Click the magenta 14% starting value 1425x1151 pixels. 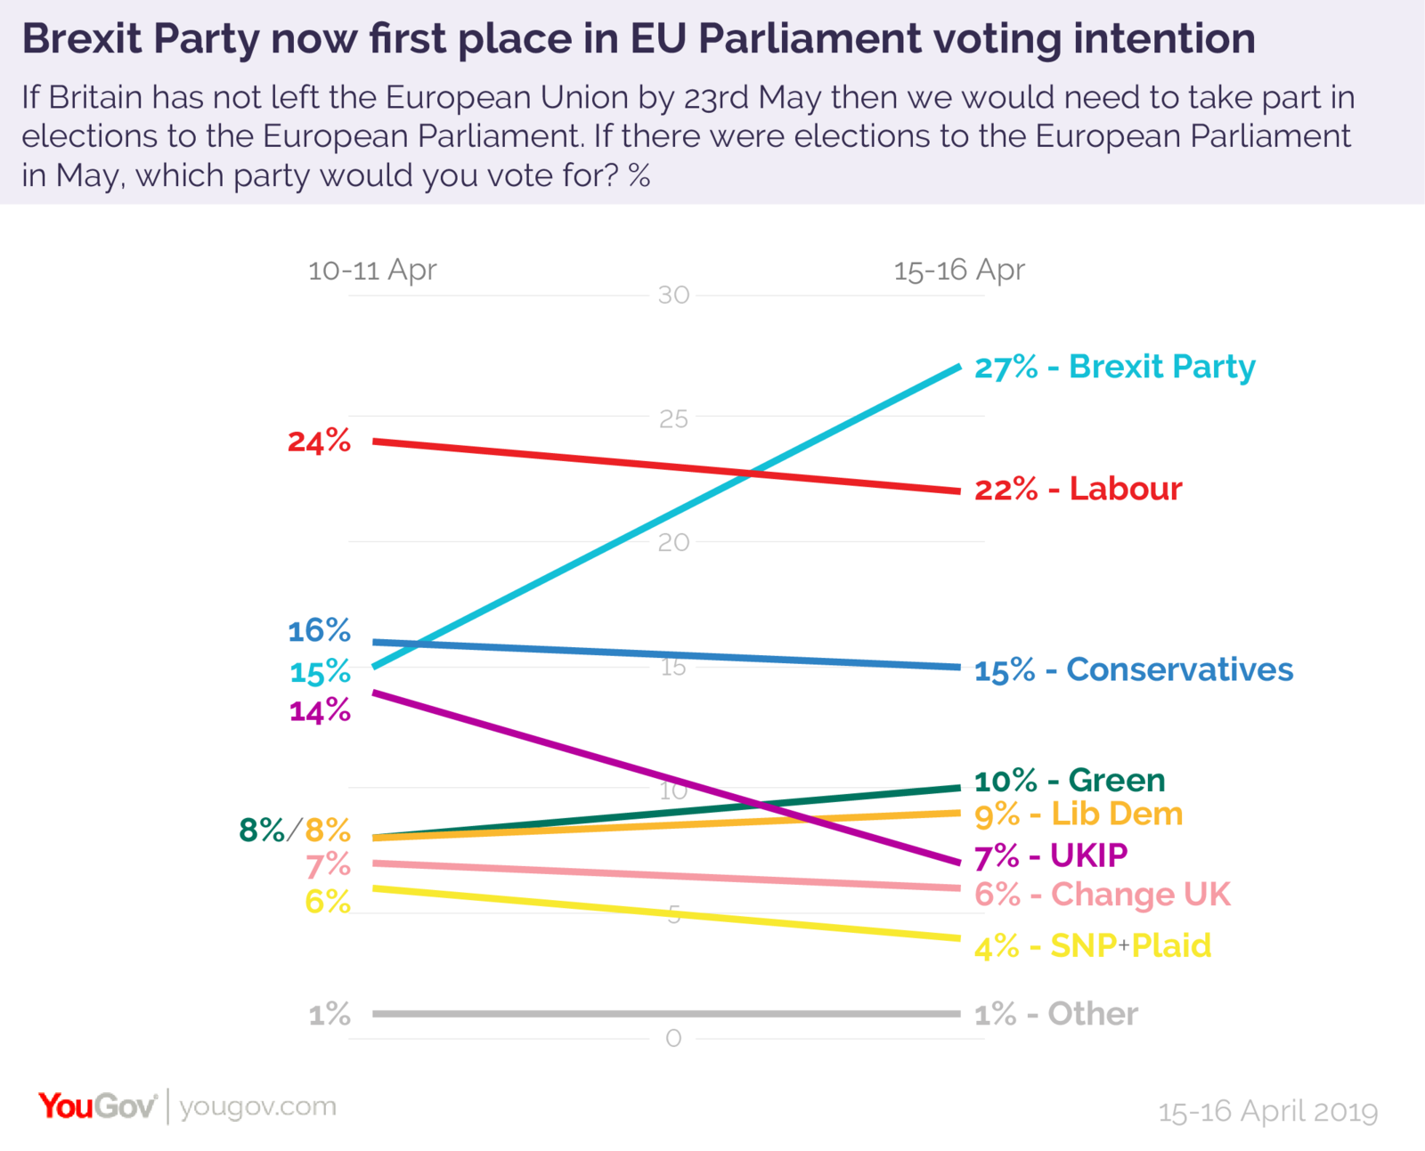coord(320,711)
